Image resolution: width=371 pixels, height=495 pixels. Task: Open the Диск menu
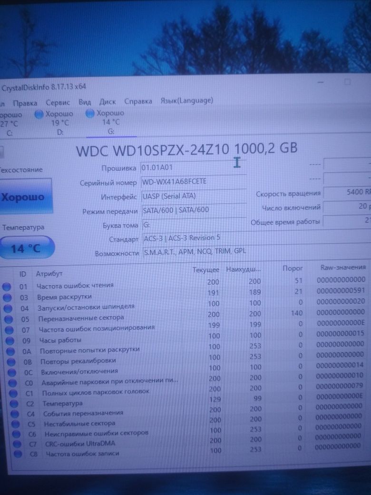[x=107, y=102]
